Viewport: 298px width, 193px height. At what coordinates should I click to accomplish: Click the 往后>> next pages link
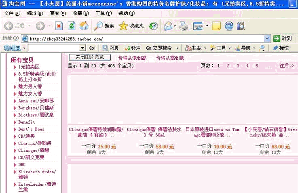click(287, 66)
